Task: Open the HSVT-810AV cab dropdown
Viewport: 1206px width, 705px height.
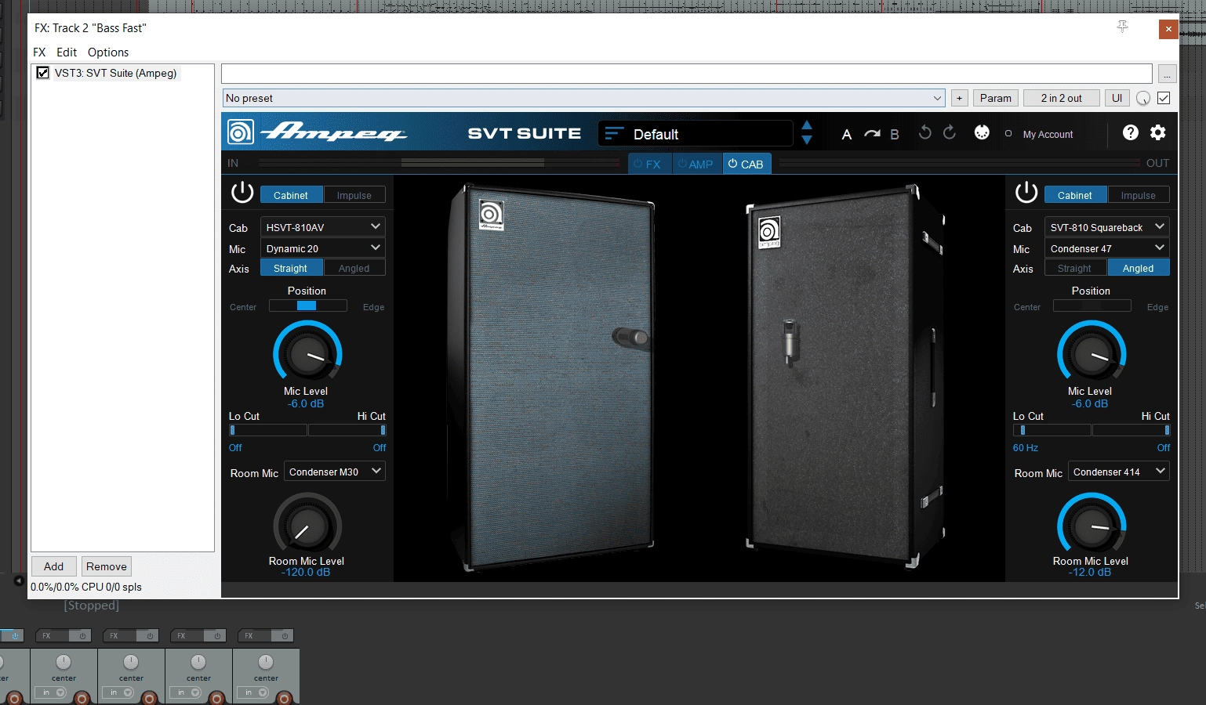Action: [323, 227]
